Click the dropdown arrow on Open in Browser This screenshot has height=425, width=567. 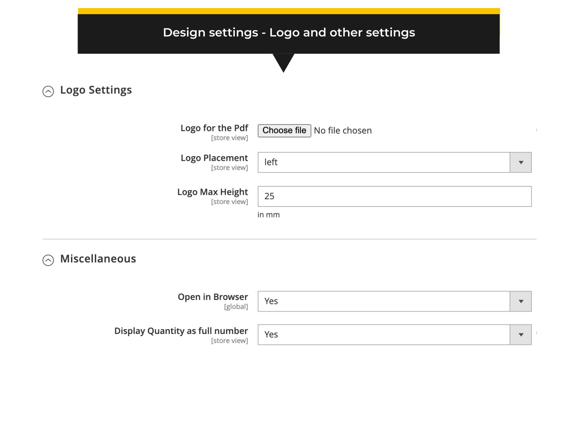pyautogui.click(x=520, y=301)
